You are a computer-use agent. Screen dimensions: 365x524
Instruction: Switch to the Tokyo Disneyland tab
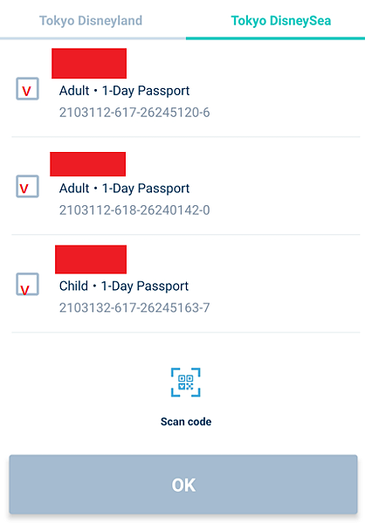91,21
